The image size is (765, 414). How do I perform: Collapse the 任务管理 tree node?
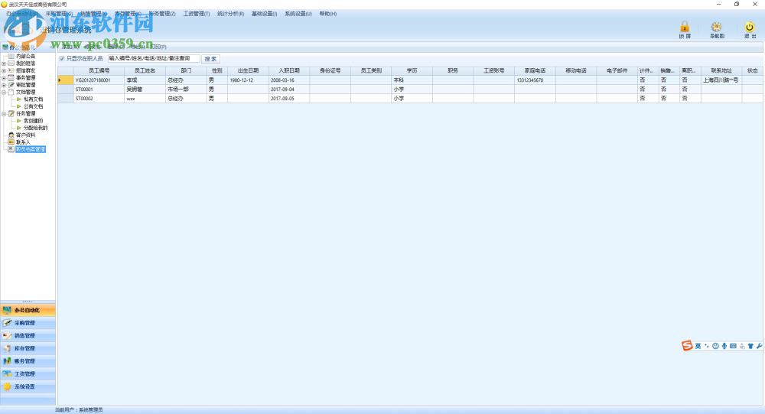[4, 114]
